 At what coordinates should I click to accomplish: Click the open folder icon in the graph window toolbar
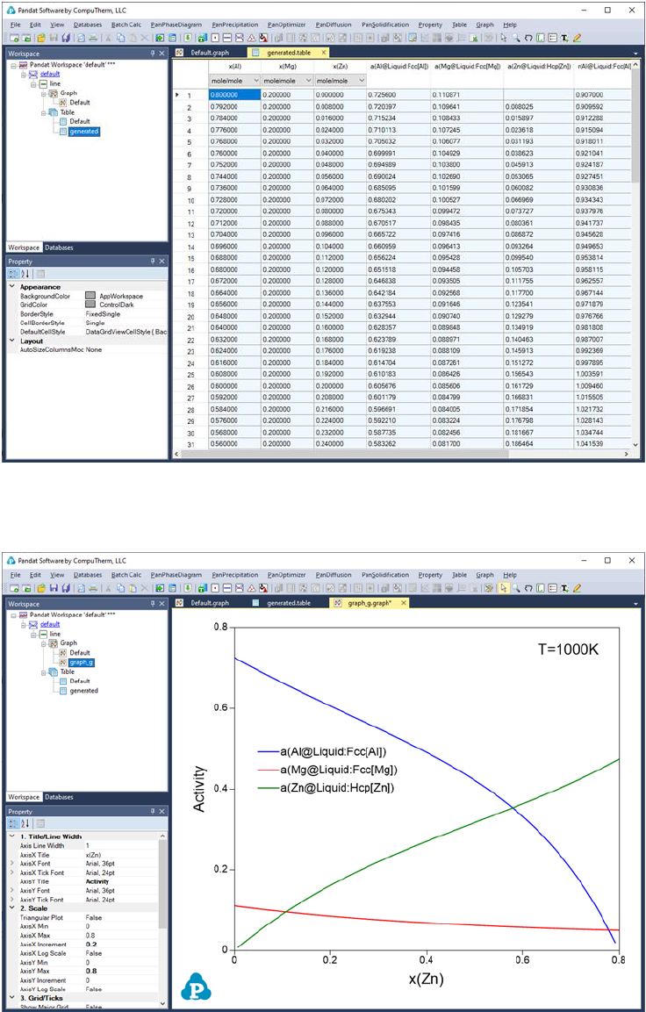coord(40,588)
